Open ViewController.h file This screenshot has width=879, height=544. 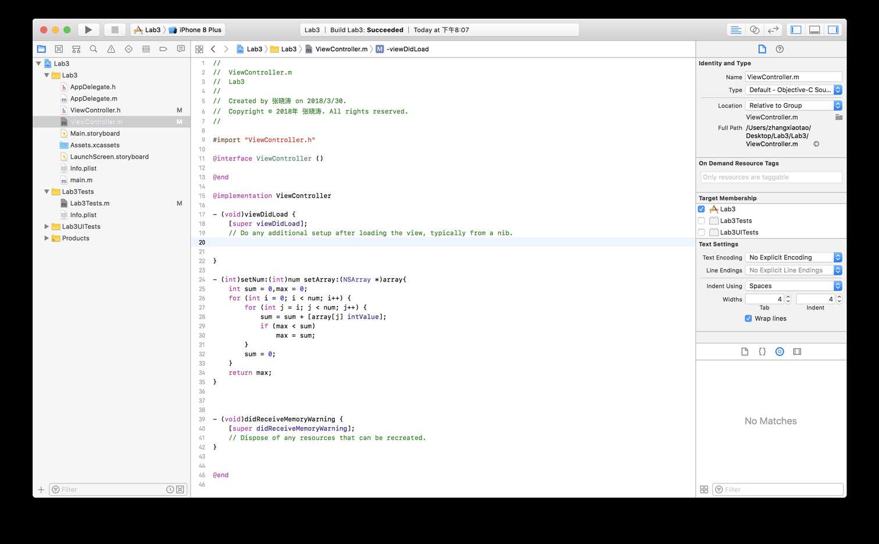pos(95,110)
